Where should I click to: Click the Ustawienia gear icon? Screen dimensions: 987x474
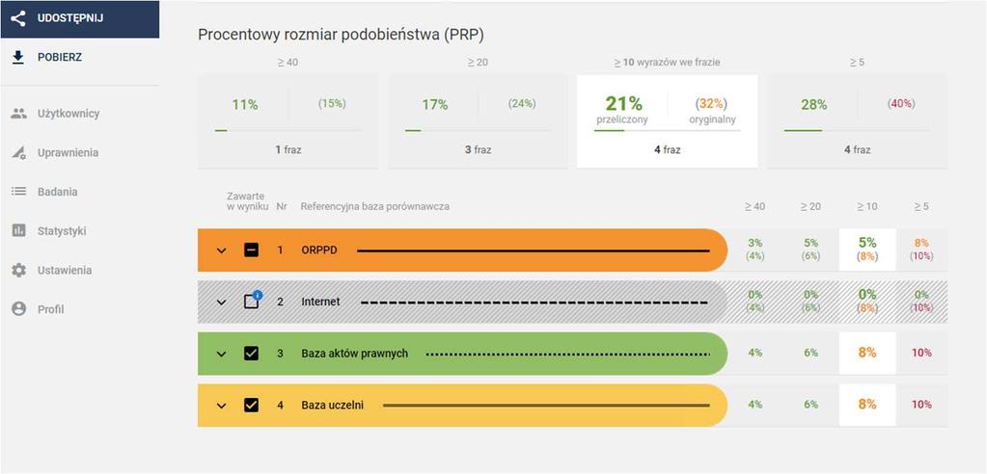pos(19,271)
